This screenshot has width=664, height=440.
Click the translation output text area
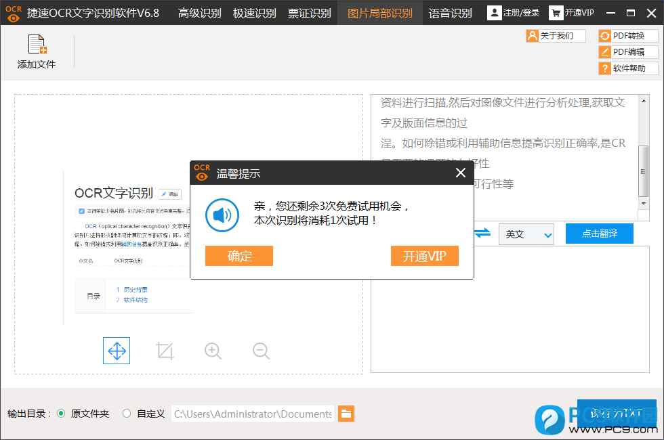coord(510,310)
